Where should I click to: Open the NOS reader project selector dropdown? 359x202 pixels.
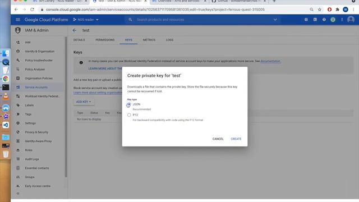coord(86,20)
